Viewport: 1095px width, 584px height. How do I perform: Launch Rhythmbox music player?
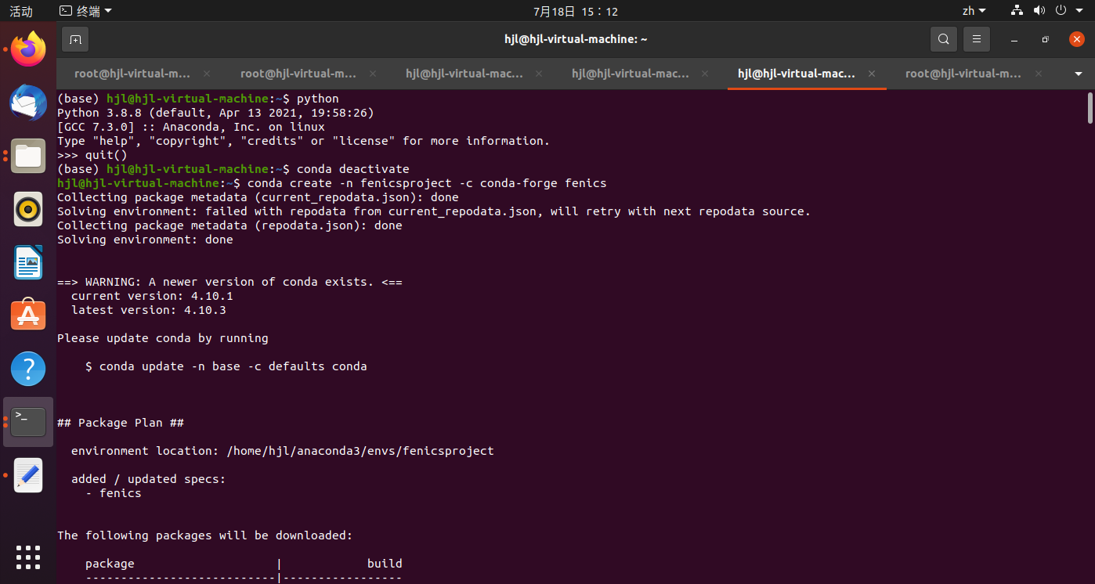click(x=27, y=209)
